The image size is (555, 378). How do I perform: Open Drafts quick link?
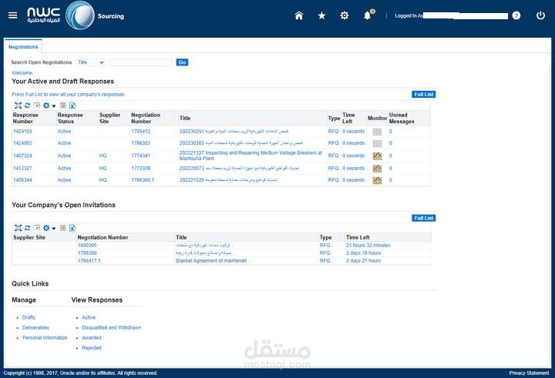click(x=29, y=317)
